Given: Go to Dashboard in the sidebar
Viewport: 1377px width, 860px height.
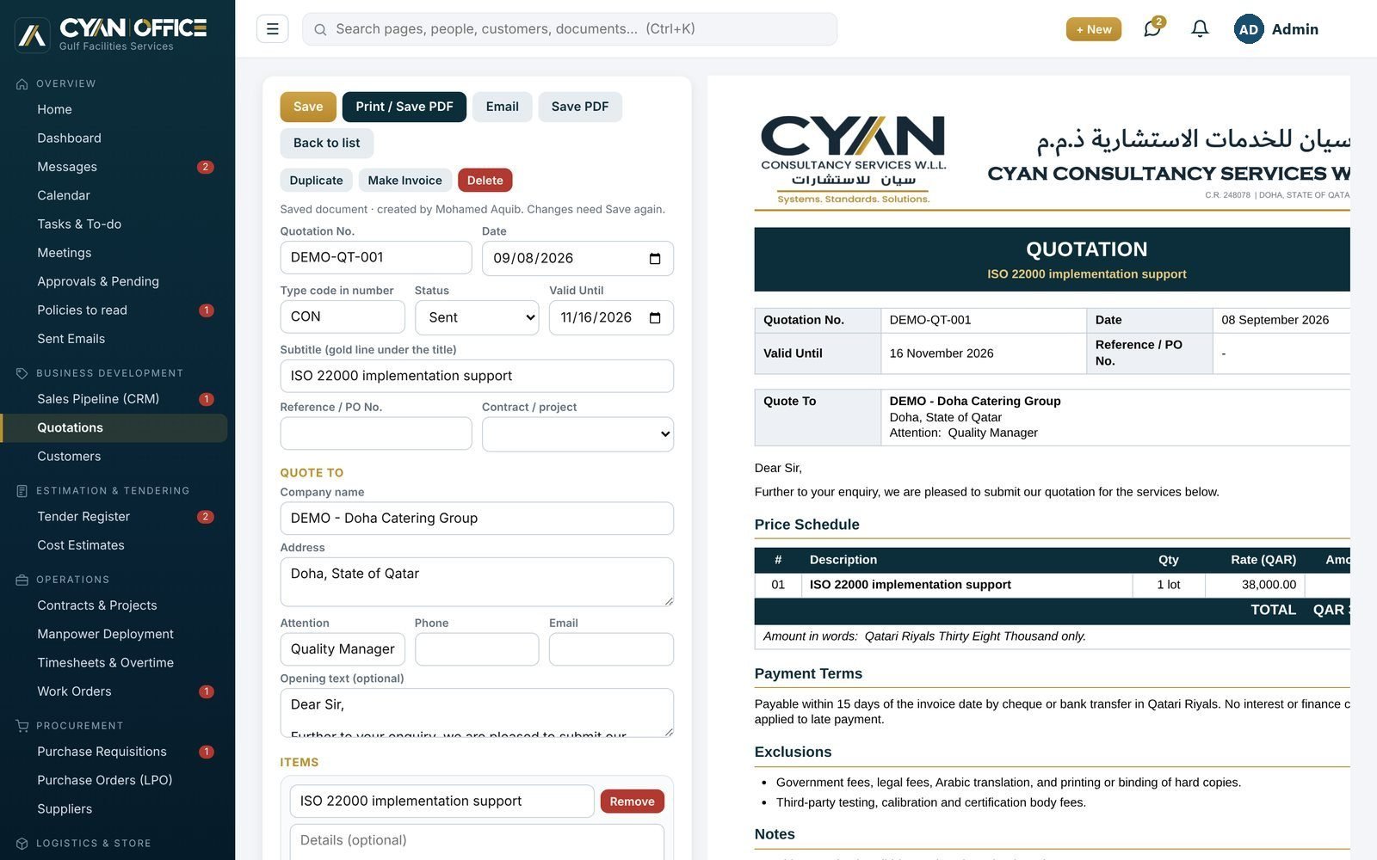Looking at the screenshot, I should (x=114, y=138).
